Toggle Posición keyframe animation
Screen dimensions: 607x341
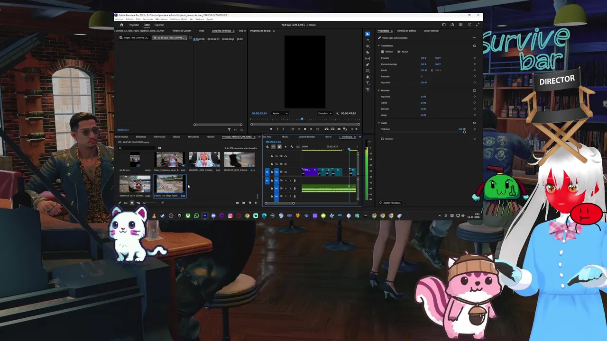click(474, 58)
